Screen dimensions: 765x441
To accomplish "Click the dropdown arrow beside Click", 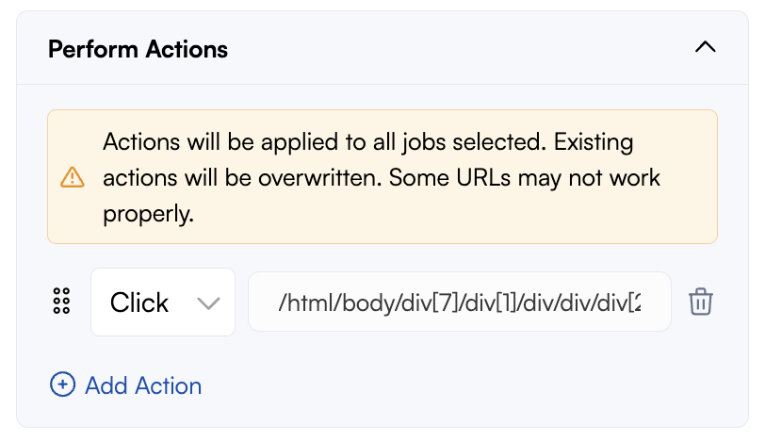I will [x=209, y=303].
